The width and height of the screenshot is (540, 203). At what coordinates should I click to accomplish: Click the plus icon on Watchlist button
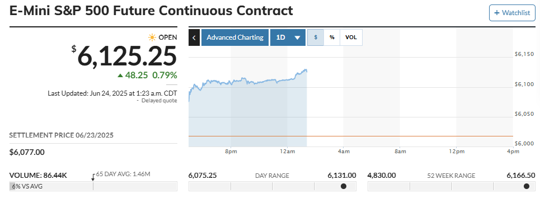496,13
